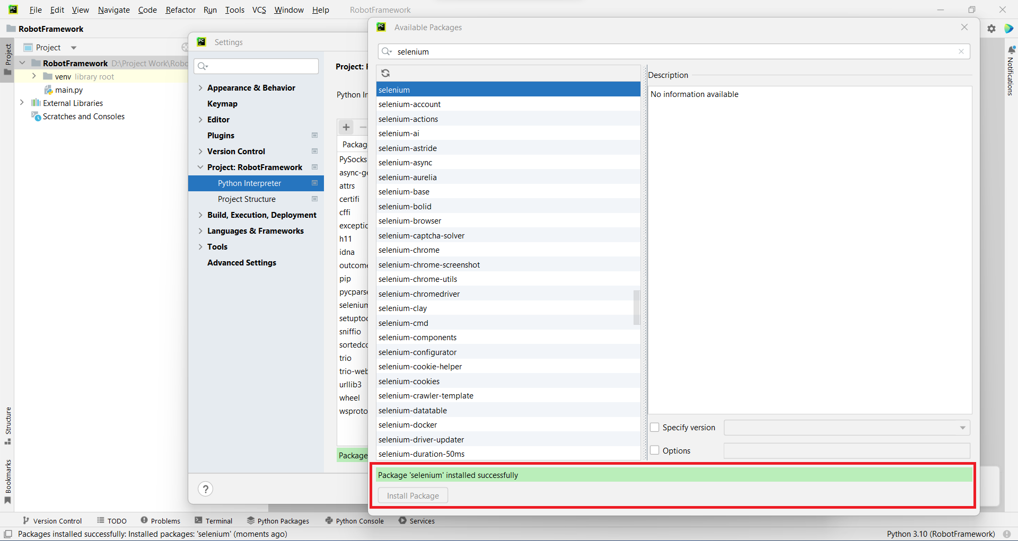
Task: Click the plus icon to add package
Action: pyautogui.click(x=346, y=127)
